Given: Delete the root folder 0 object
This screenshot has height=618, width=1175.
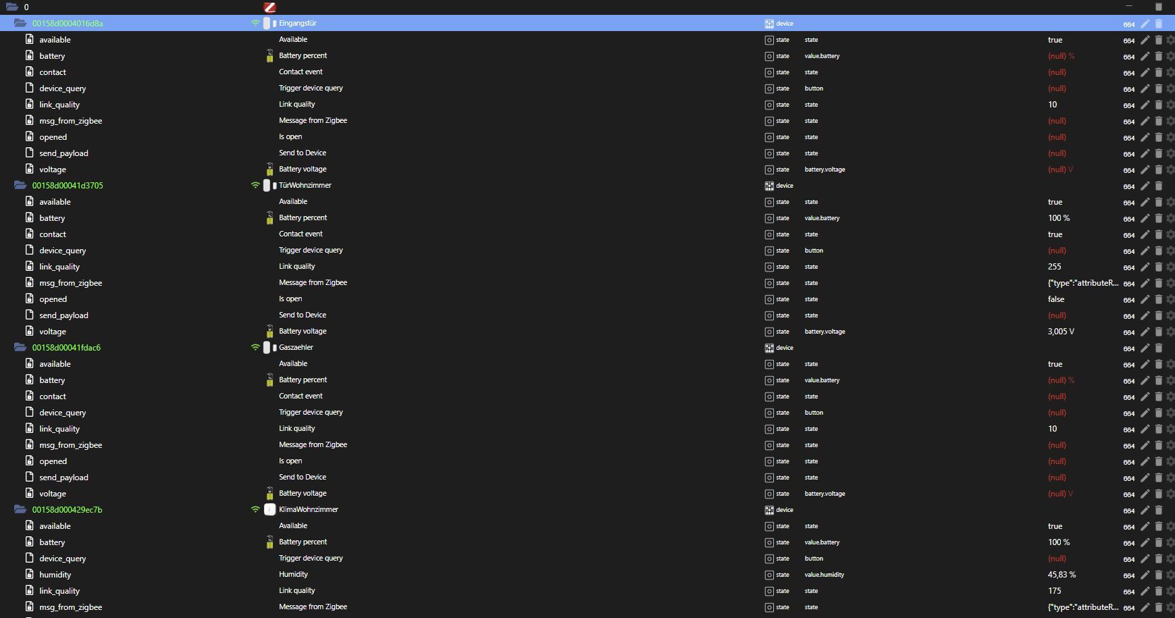Looking at the screenshot, I should tap(1159, 7).
